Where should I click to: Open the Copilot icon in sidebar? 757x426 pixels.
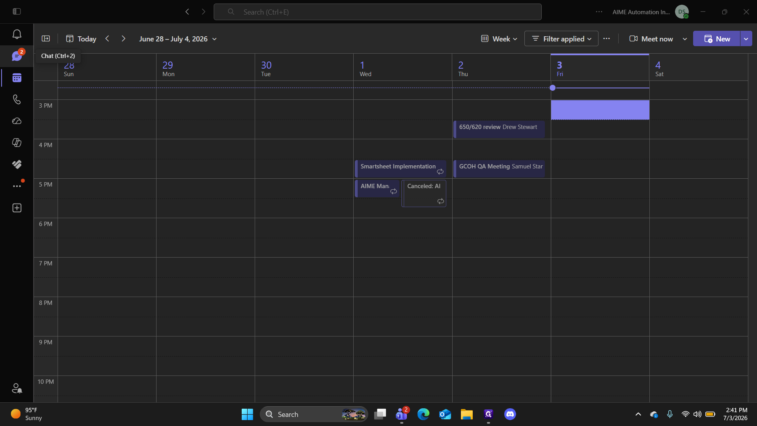17,142
